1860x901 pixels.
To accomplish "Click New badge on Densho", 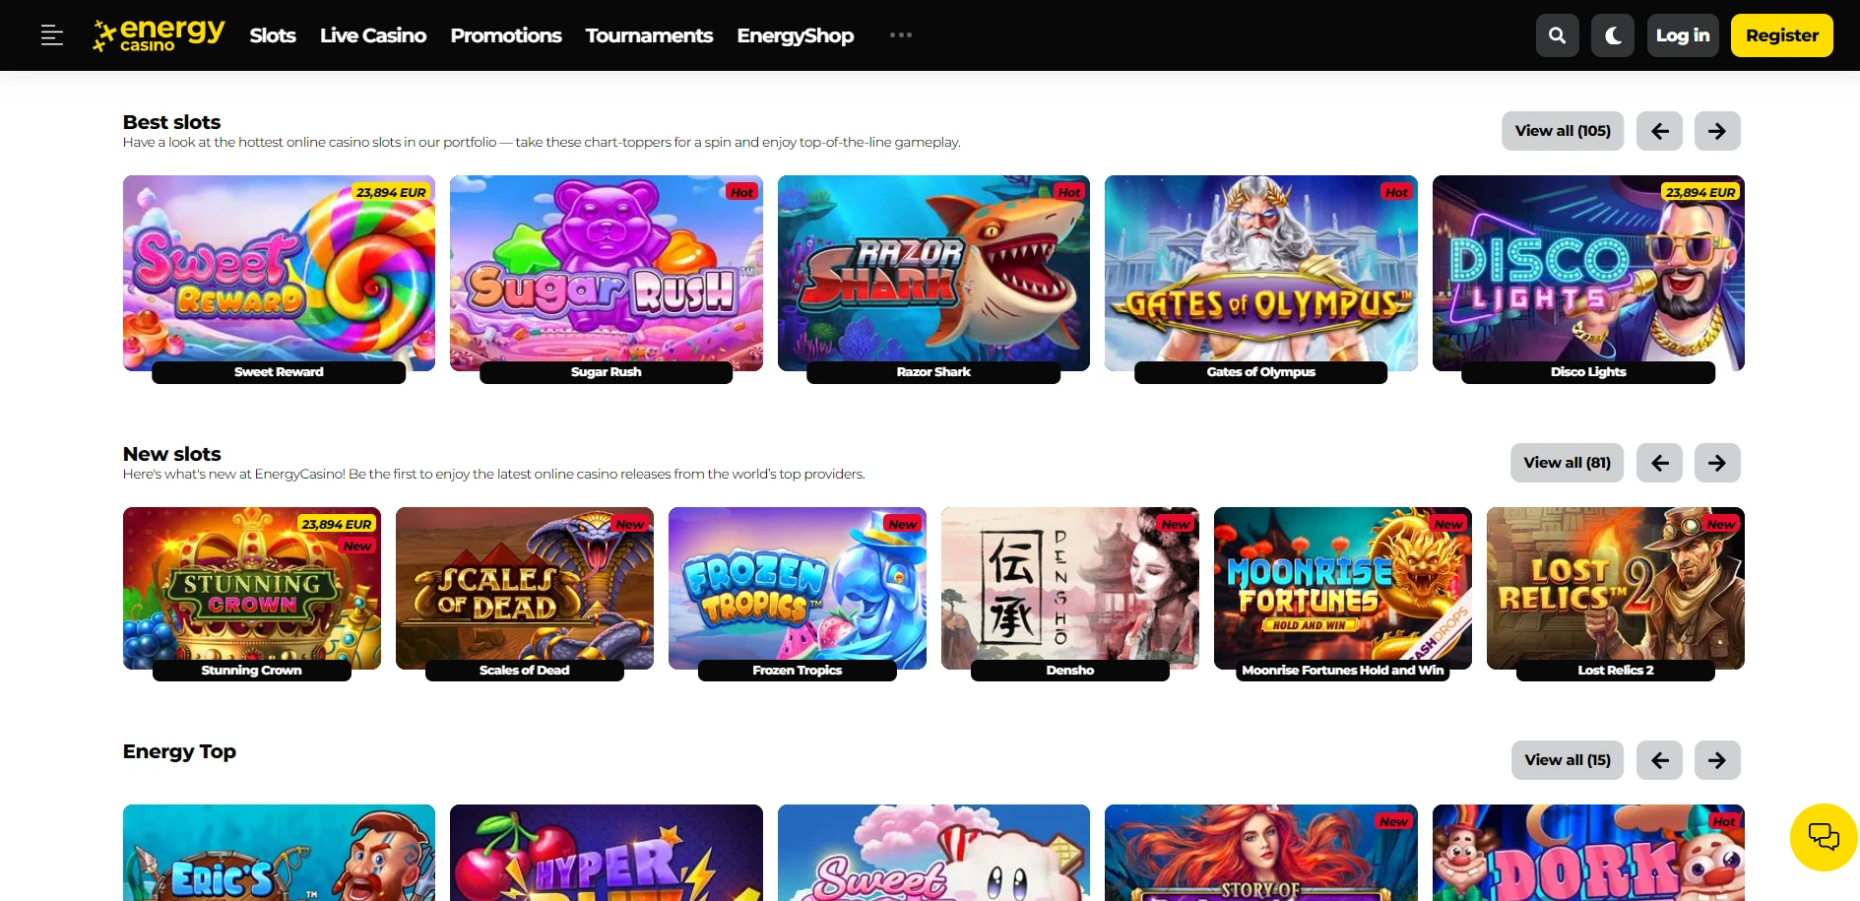I will click(x=1176, y=524).
